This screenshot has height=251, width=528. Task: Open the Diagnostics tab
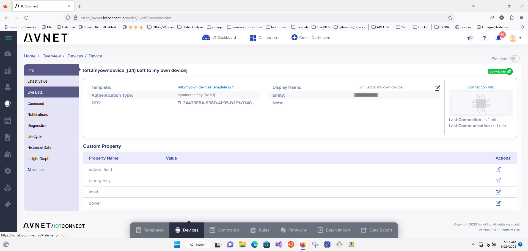pos(51,126)
